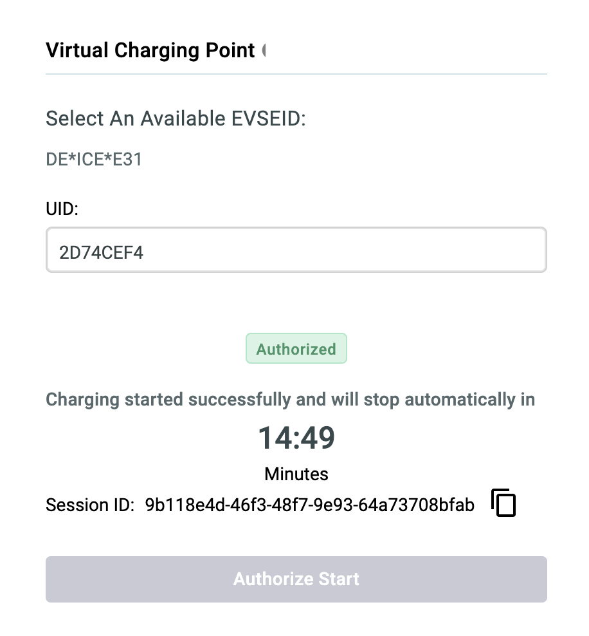Copy the Session ID with the copy icon
Screen dimensions: 589x636
pos(503,503)
